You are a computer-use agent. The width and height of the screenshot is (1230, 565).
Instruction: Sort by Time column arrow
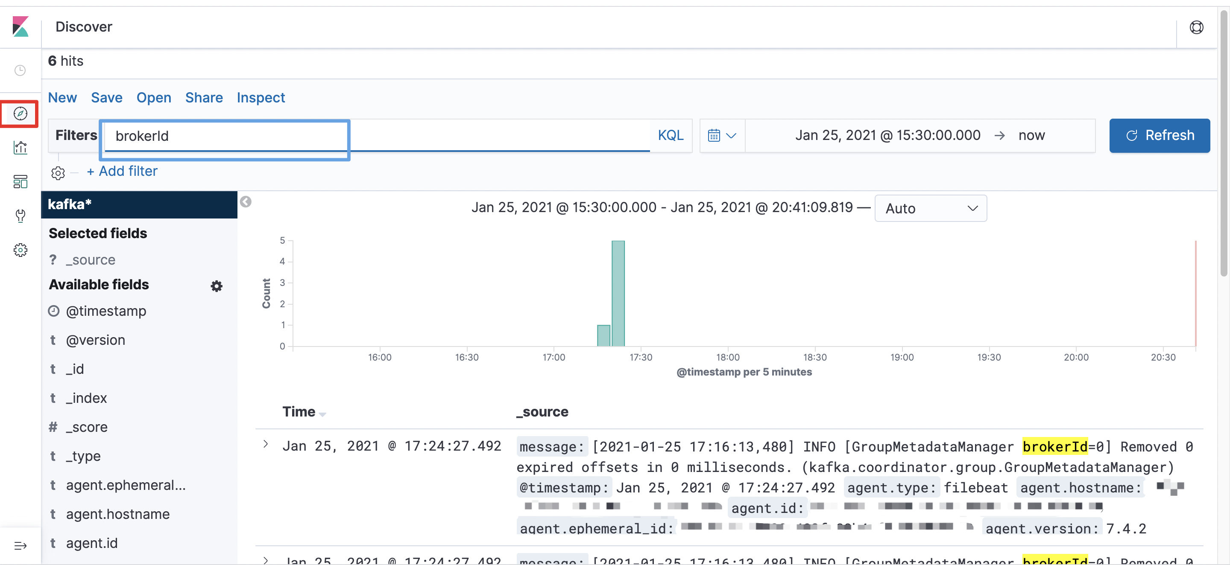tap(322, 414)
